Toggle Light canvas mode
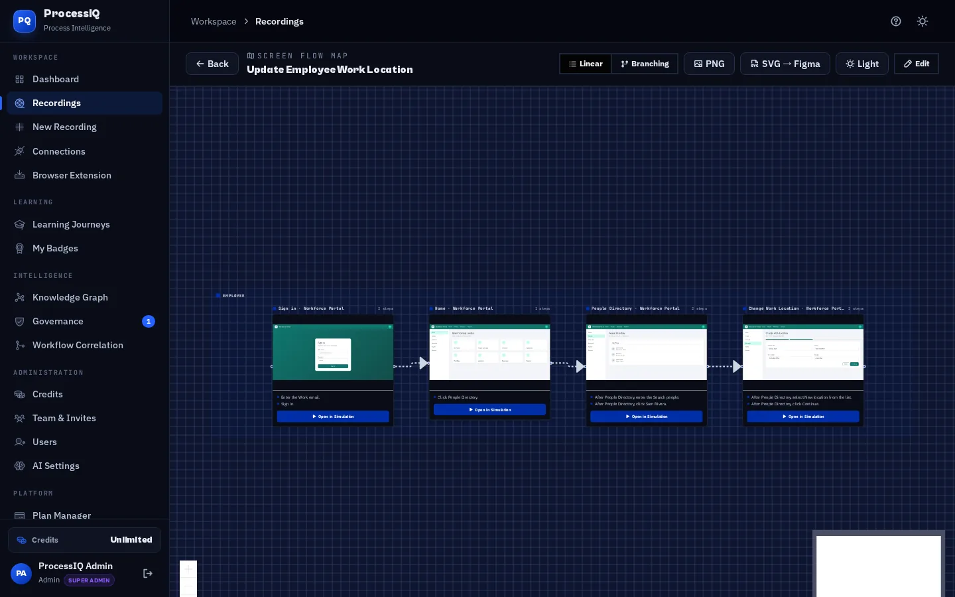This screenshot has width=955, height=597. 862,64
